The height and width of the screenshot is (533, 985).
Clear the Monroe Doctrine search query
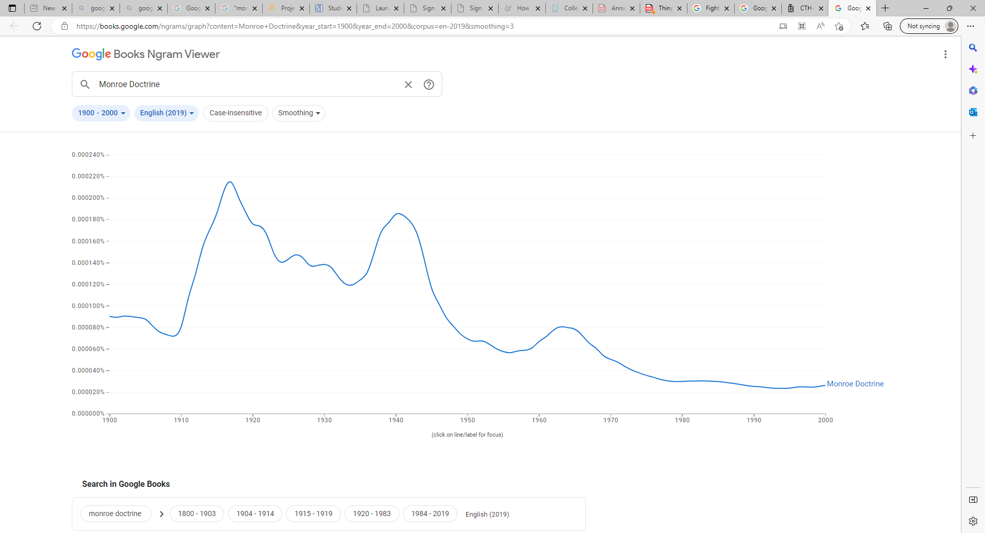coord(408,85)
